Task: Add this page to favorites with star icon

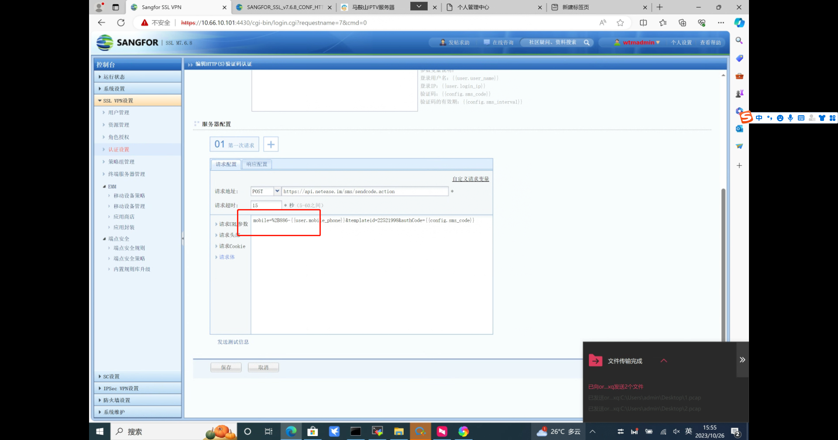Action: click(x=620, y=23)
